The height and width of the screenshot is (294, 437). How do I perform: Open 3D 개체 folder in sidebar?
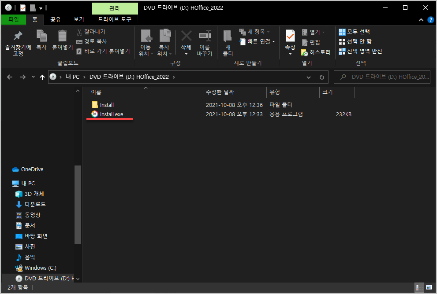(30, 194)
